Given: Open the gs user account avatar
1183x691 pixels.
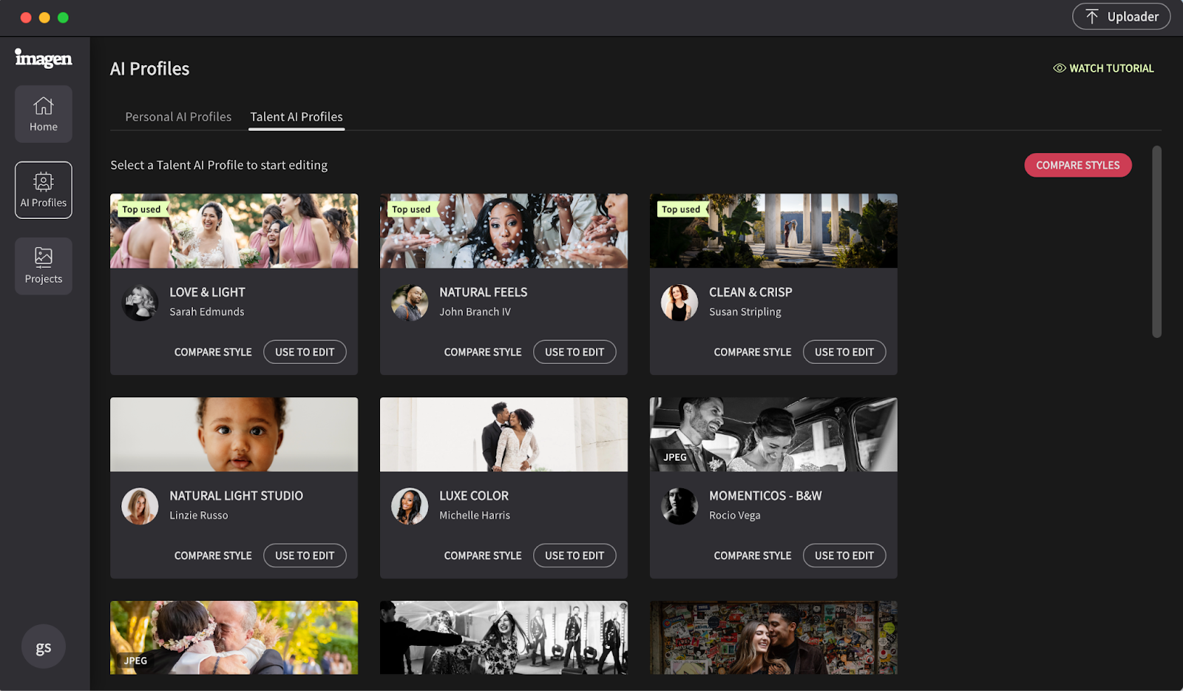Looking at the screenshot, I should (x=44, y=647).
